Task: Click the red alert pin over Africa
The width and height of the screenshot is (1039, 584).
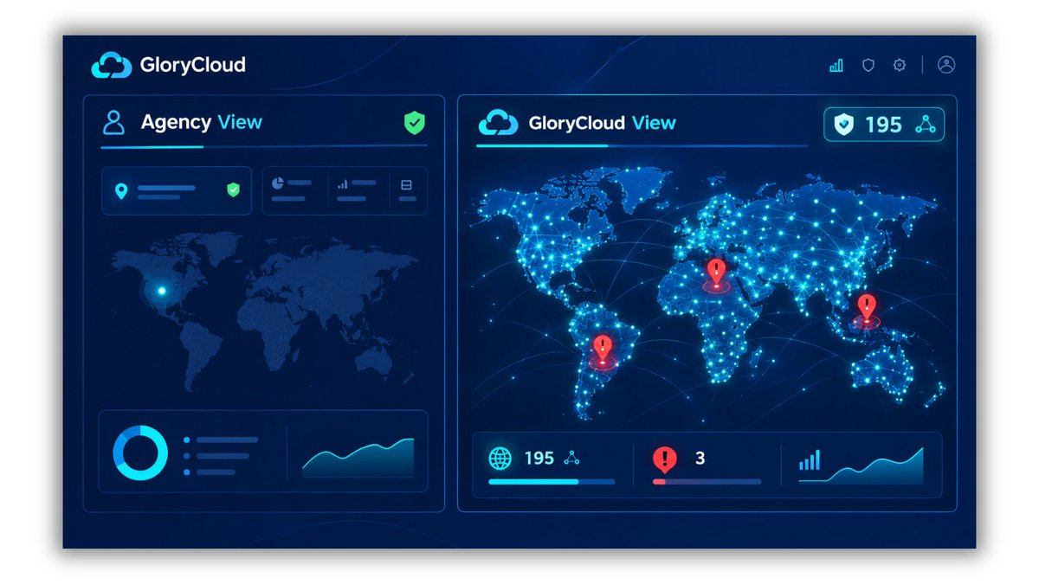Action: click(x=716, y=273)
